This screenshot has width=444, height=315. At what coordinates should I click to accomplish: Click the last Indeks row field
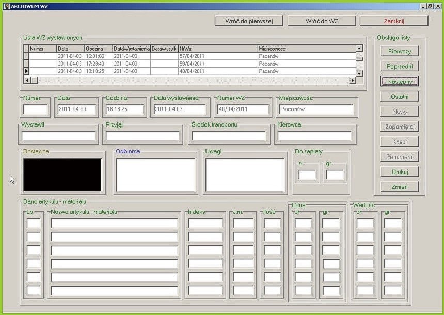pyautogui.click(x=205, y=290)
